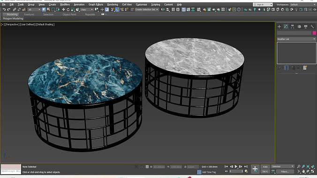
Task: Select the Select and Scale tool
Action: coord(73,9)
